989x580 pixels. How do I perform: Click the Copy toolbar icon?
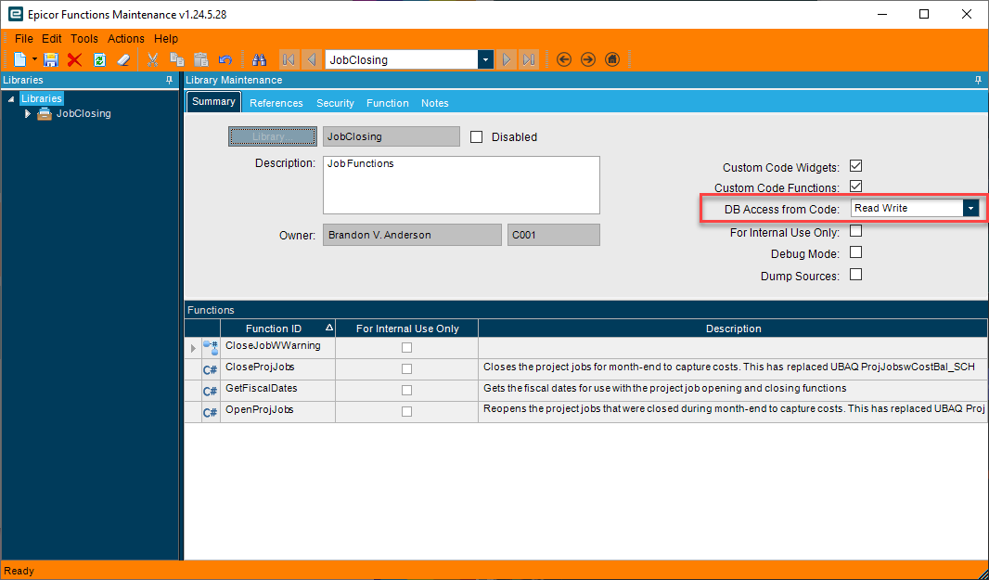pyautogui.click(x=177, y=59)
